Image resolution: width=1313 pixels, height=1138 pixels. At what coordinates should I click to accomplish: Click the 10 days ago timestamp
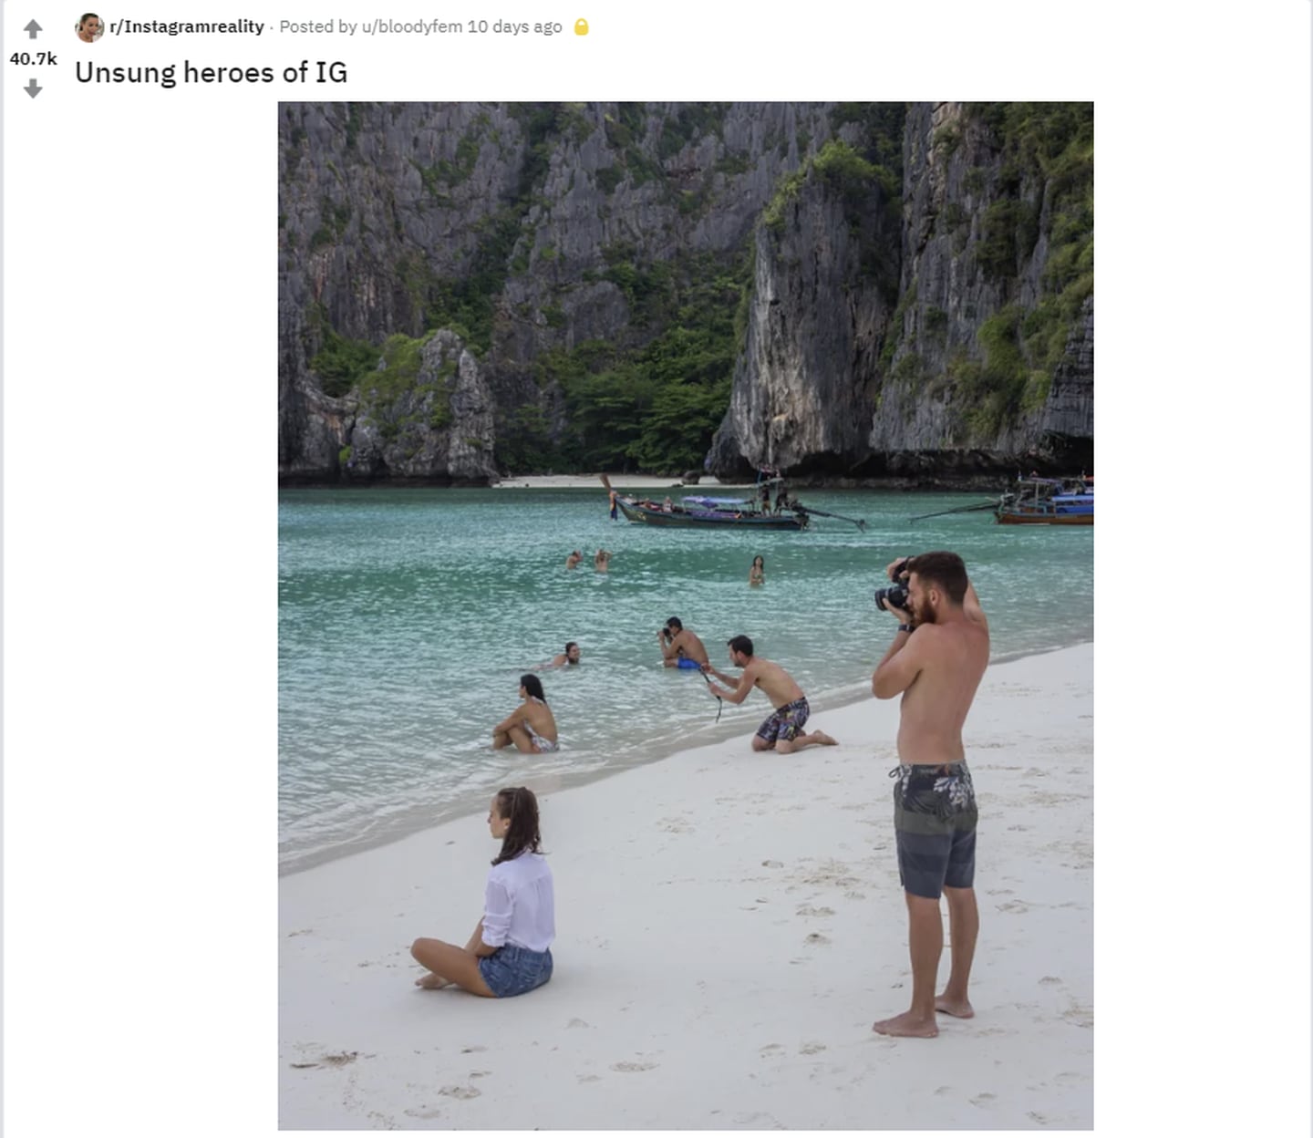(x=514, y=26)
